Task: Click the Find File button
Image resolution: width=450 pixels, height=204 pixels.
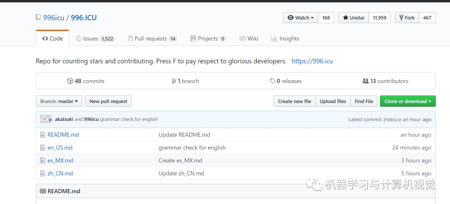Action: [364, 101]
